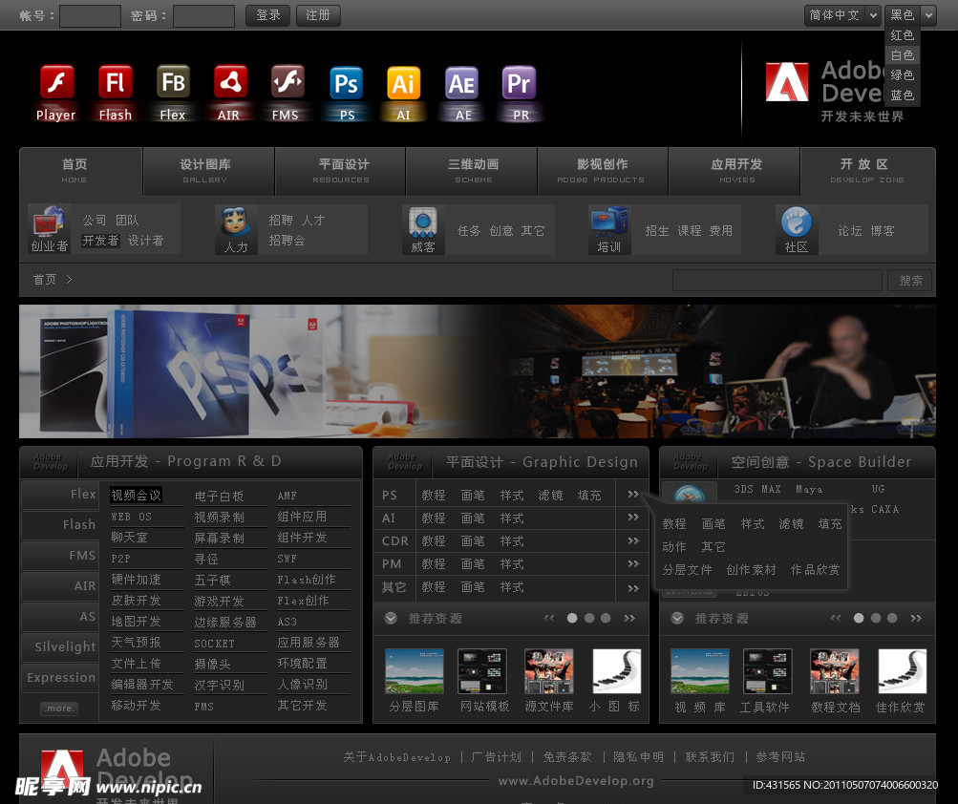Screen dimensions: 958x804
Task: Open 影视创作 tab
Action: coord(603,171)
